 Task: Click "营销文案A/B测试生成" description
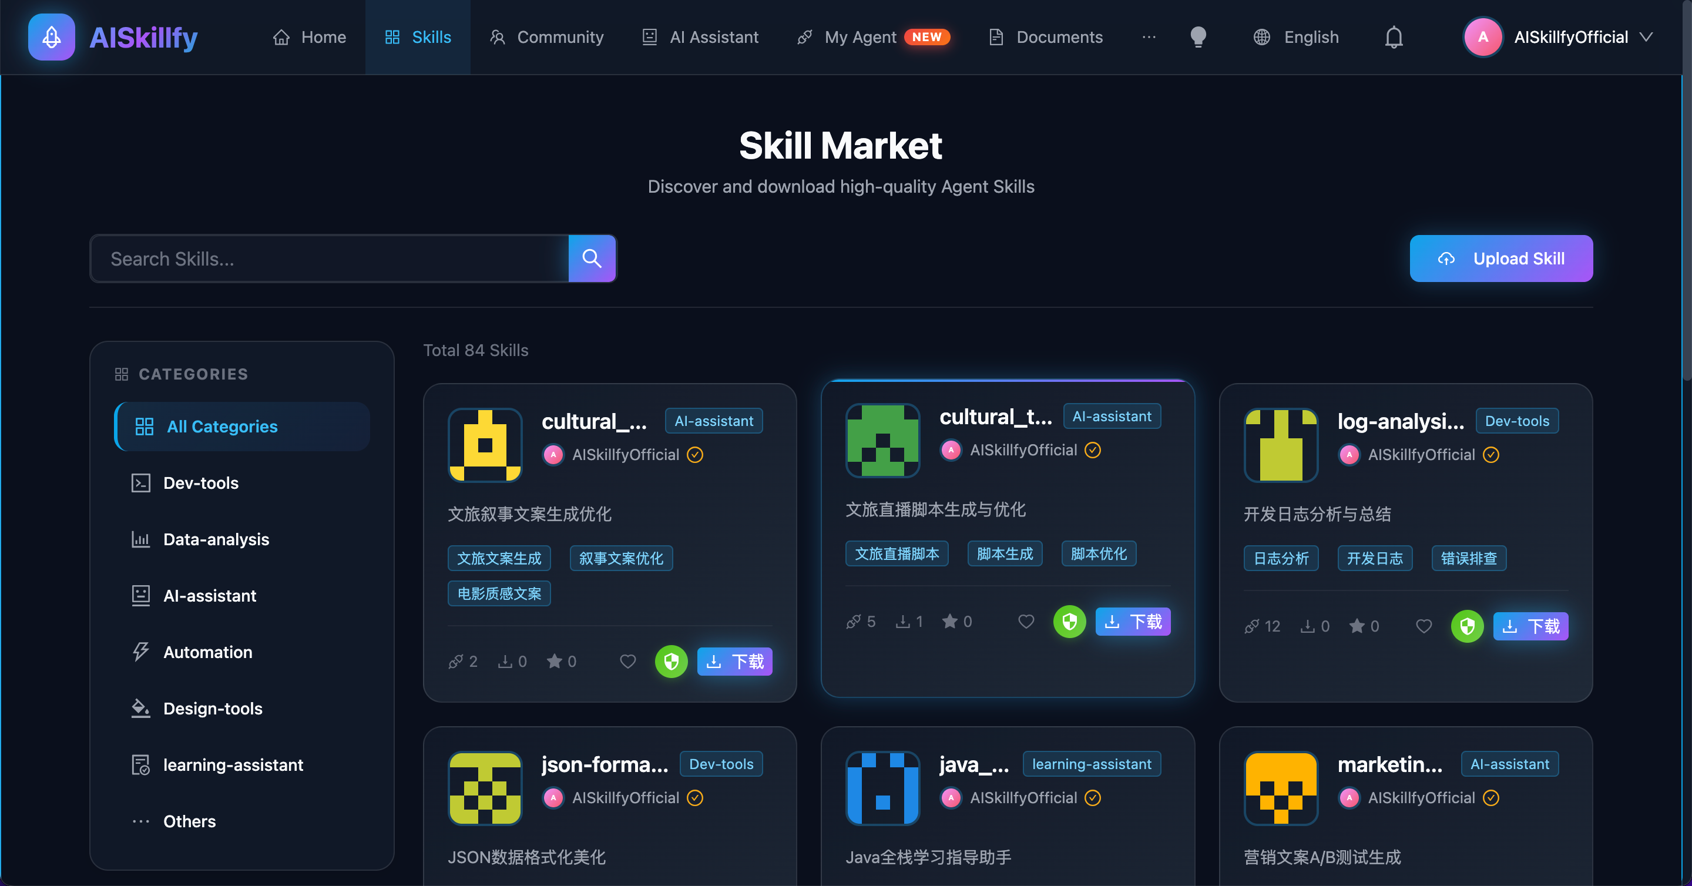1322,857
